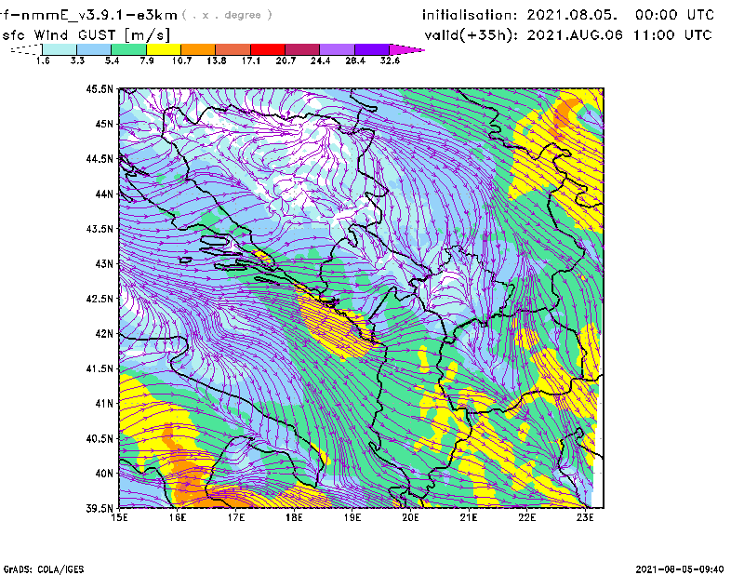Click the legend value 20.7

click(286, 60)
